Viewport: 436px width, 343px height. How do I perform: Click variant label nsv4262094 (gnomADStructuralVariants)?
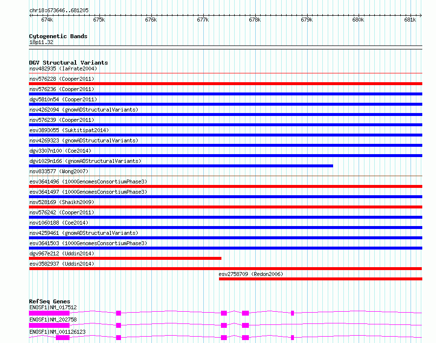84,110
